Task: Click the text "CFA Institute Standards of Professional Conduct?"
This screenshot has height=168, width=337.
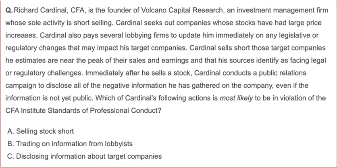Action: pyautogui.click(x=83, y=111)
